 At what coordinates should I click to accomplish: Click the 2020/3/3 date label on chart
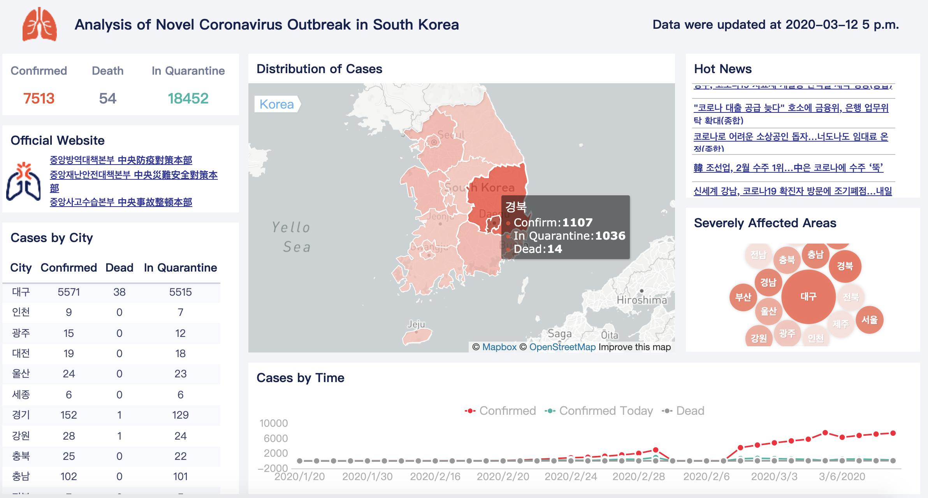(x=774, y=476)
